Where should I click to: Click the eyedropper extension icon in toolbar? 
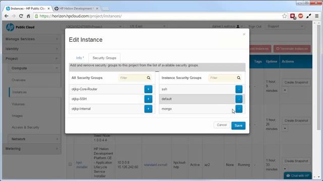[x=308, y=16]
